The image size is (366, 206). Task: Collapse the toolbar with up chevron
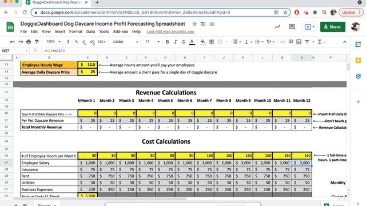345,42
